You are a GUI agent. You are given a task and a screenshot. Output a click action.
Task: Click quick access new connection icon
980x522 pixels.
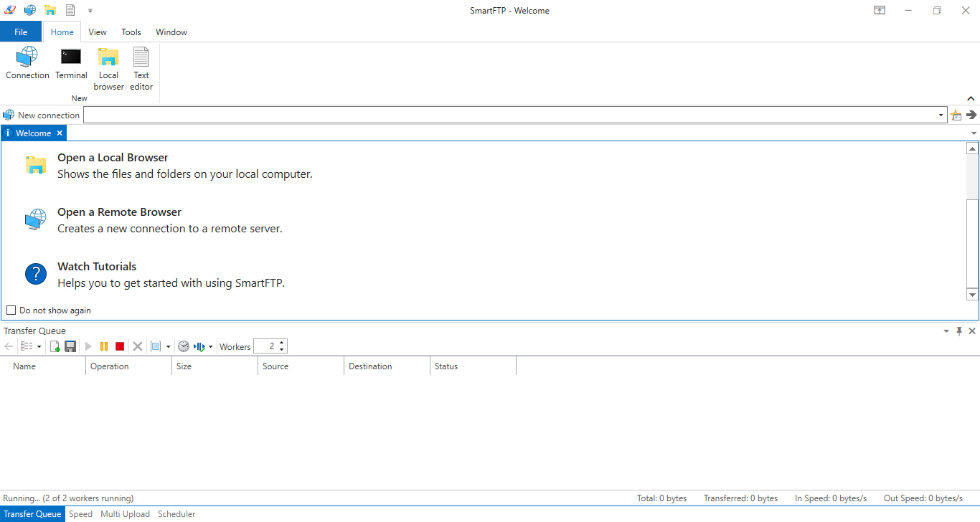[30, 10]
